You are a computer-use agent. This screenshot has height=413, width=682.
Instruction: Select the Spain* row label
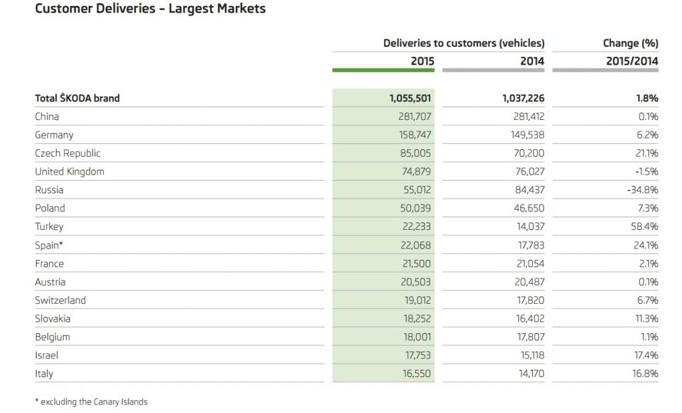(x=49, y=245)
